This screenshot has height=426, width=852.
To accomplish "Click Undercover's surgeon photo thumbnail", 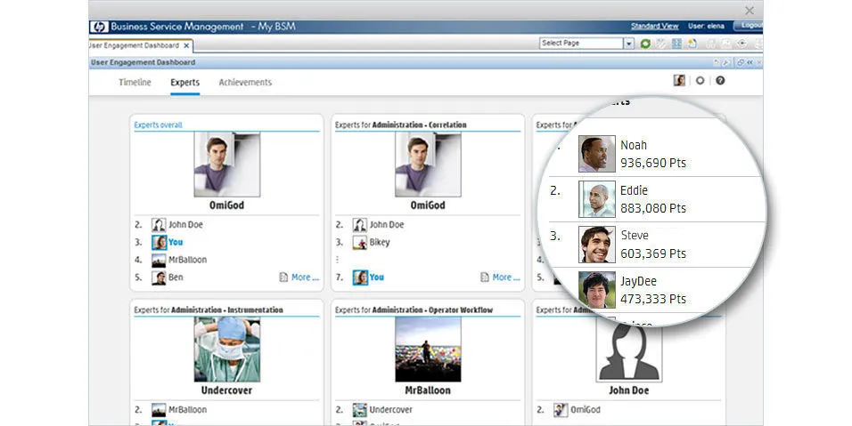I will [226, 350].
